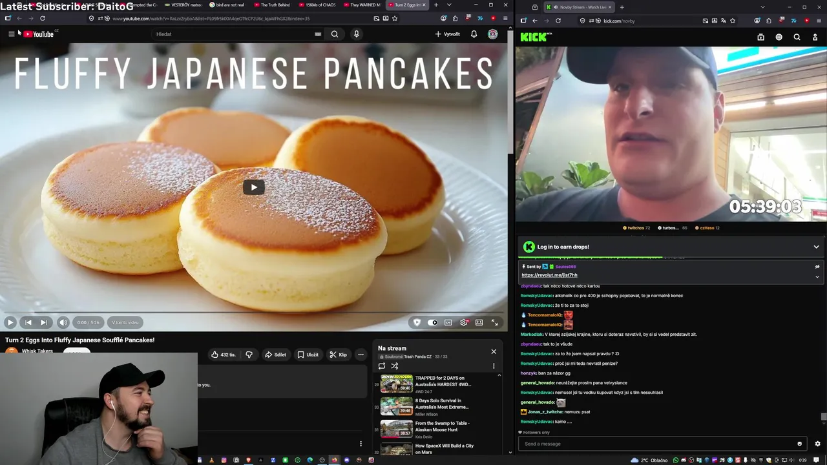Mute the YouTube player volume
The height and width of the screenshot is (465, 827).
click(63, 322)
